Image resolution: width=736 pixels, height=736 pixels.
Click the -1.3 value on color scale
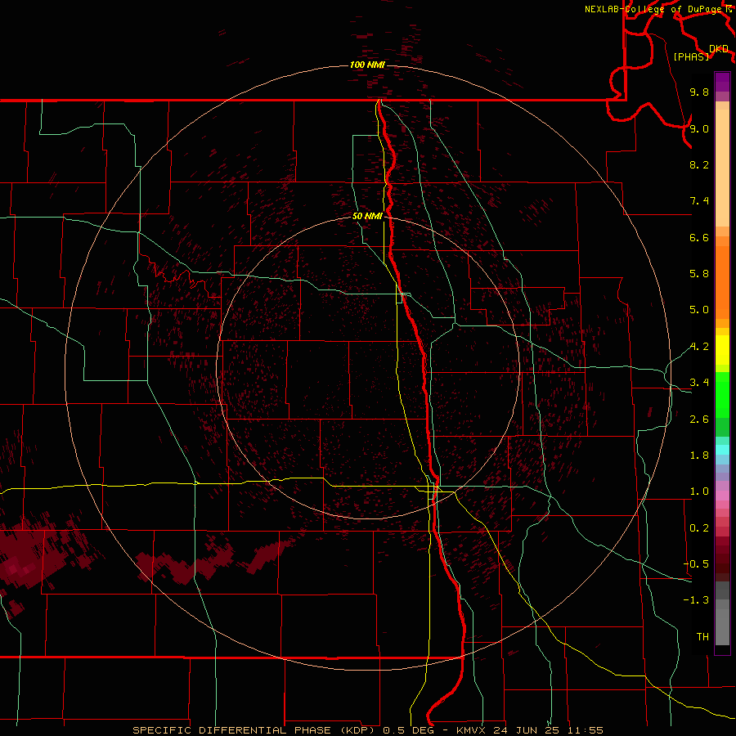696,600
